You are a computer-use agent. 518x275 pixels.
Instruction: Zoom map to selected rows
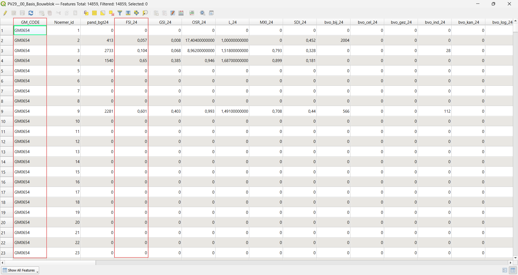(145, 13)
